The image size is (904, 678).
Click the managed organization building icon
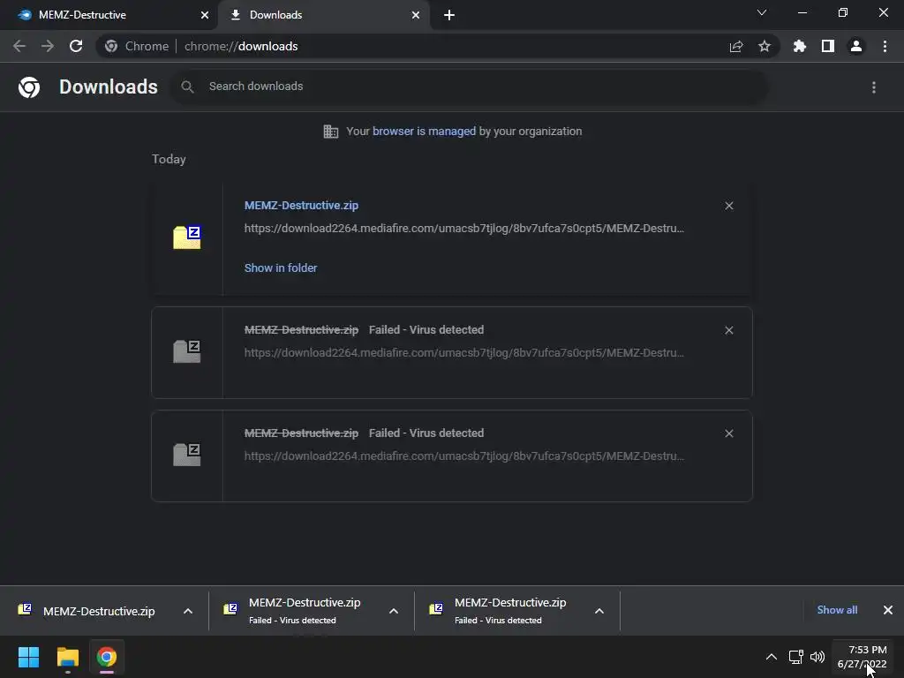coord(331,132)
